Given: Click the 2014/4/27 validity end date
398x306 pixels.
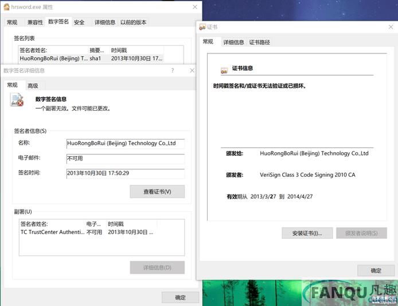Looking at the screenshot, I should 300,196.
